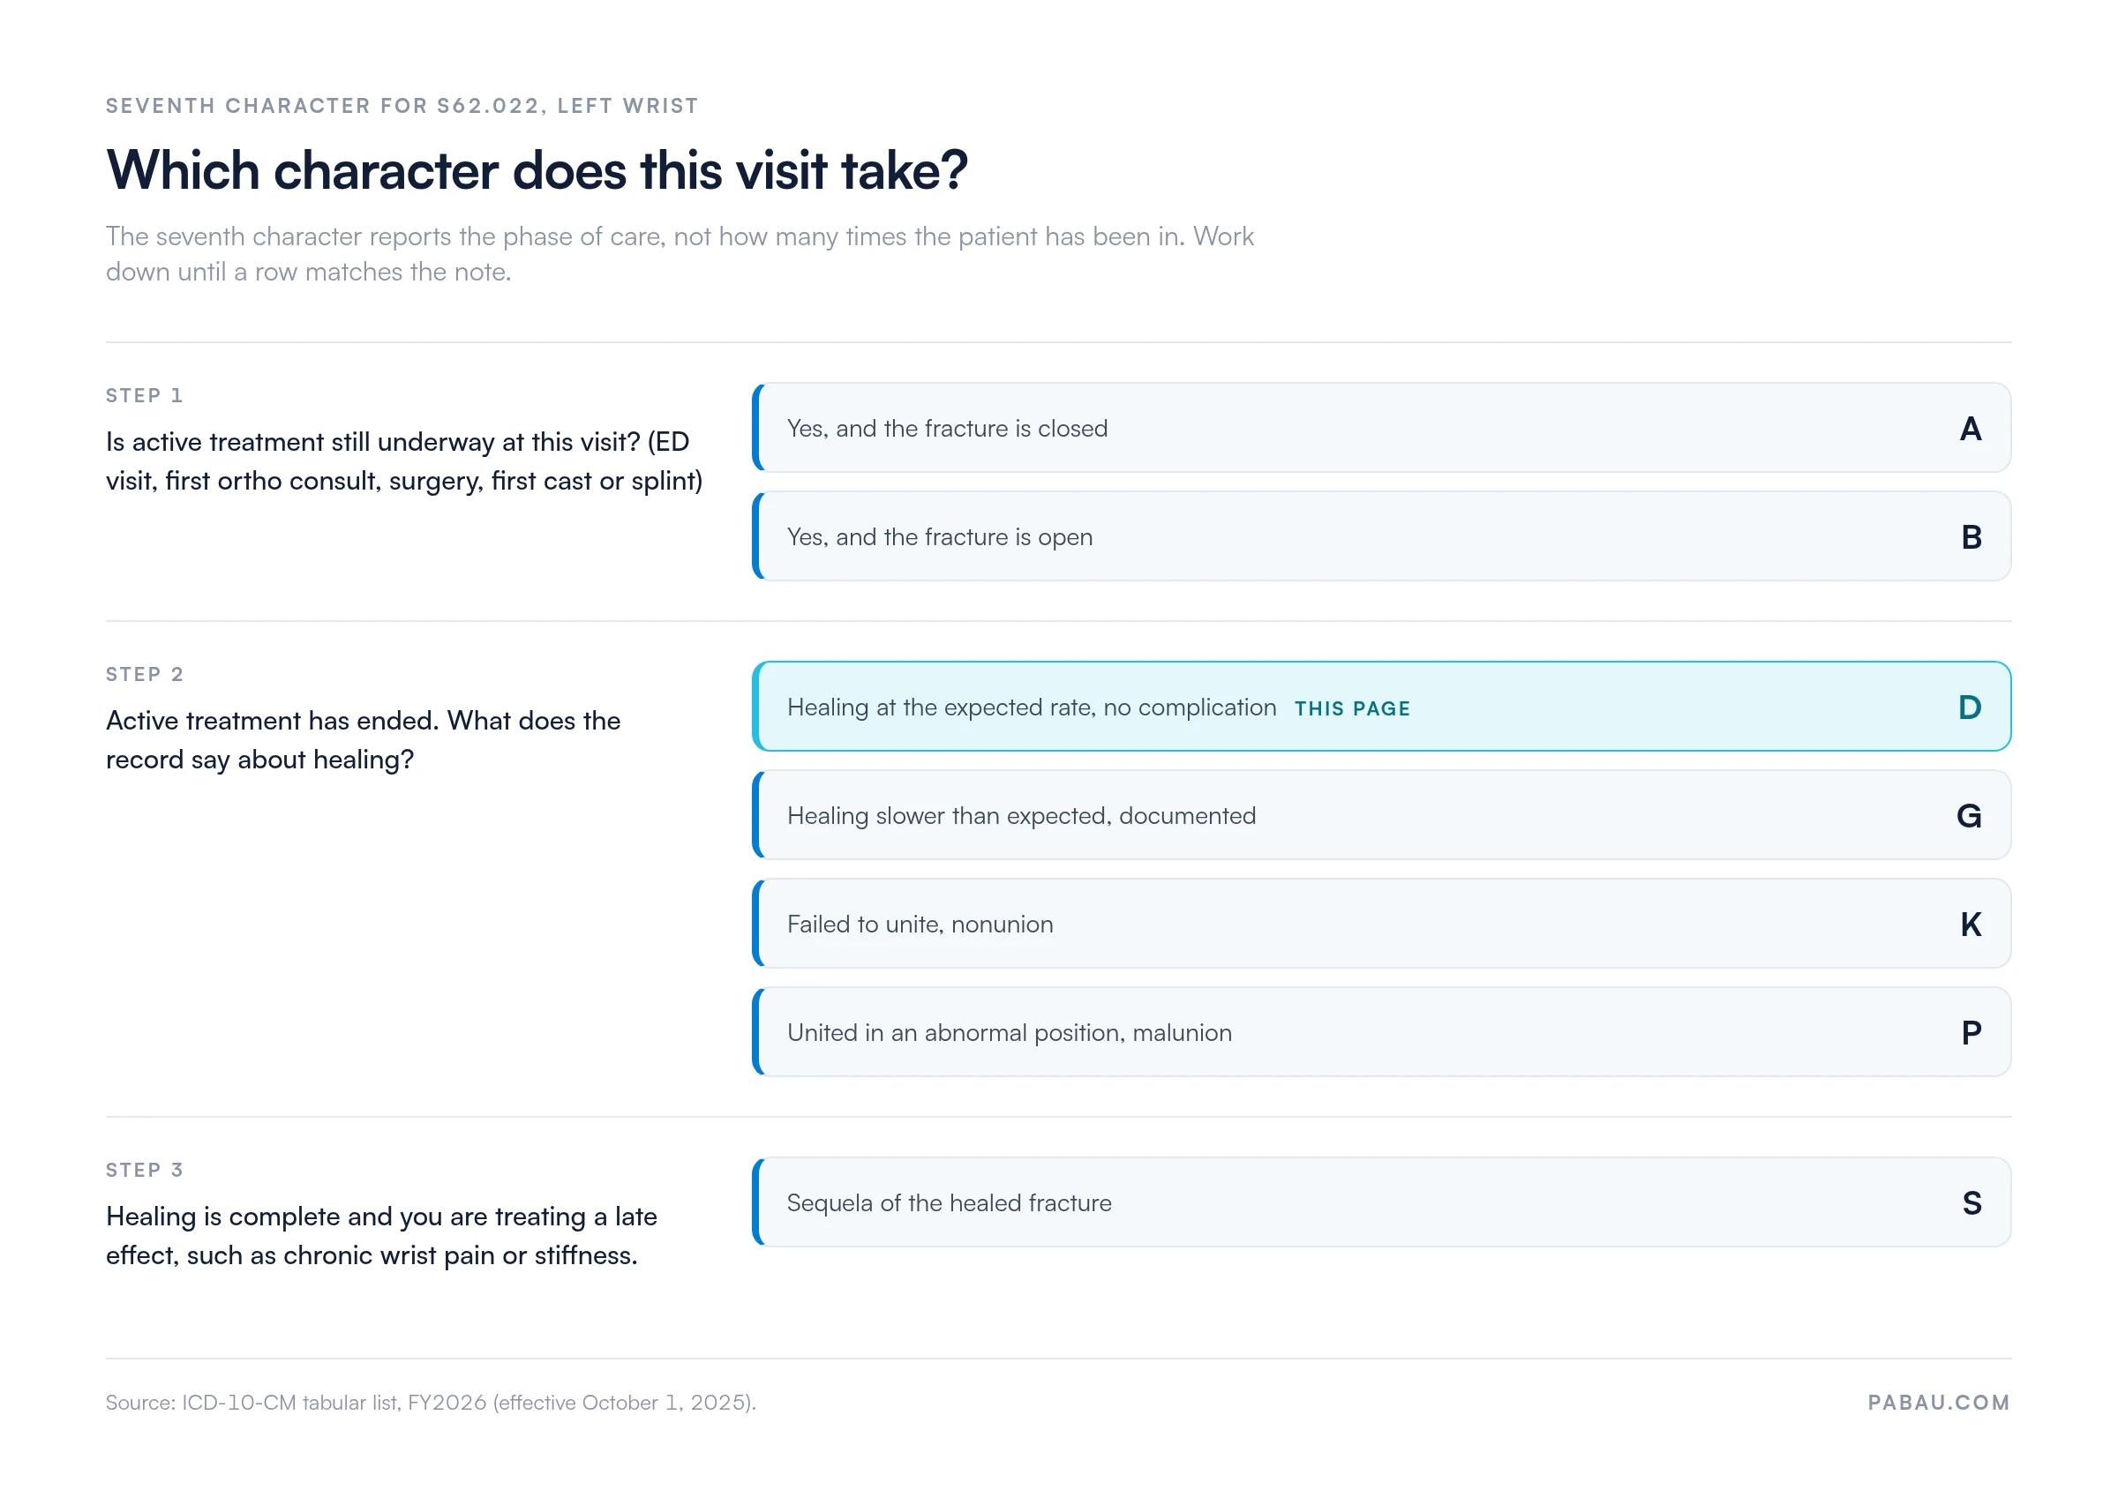The image size is (2118, 1505).
Task: Click the character letter A
Action: [1971, 429]
